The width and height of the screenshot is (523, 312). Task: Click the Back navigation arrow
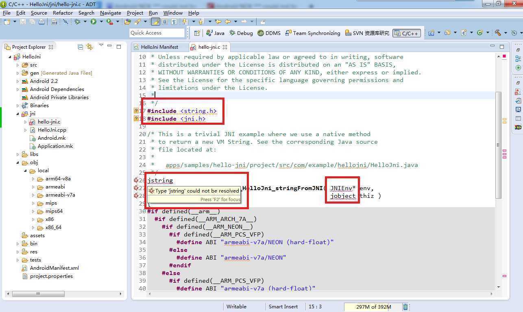(x=228, y=22)
